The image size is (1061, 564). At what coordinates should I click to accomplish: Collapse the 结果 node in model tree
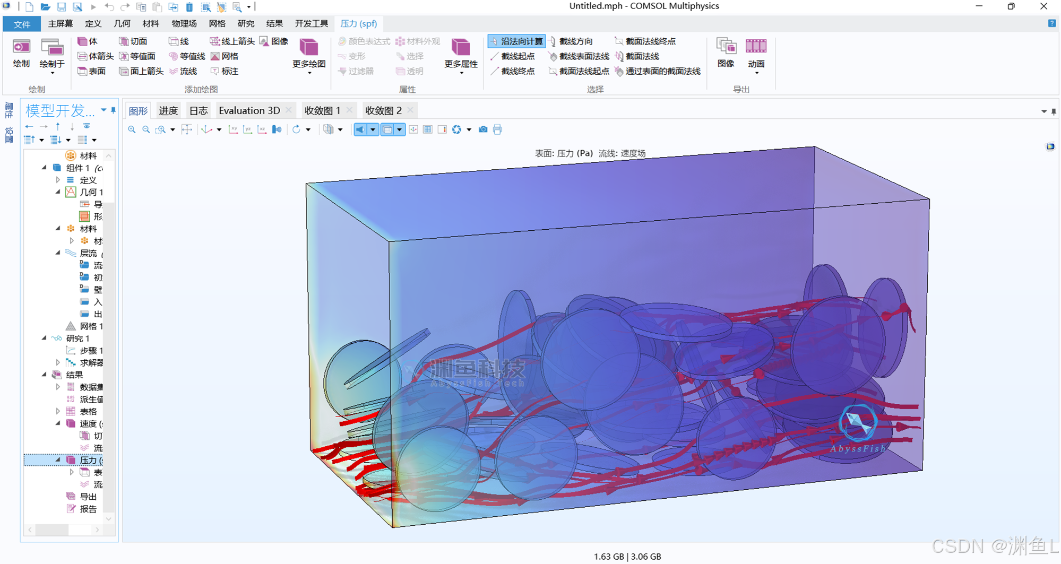(45, 375)
